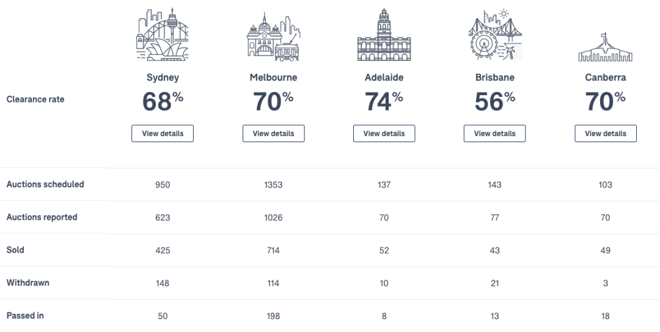Click the Brisbane city name heading
The image size is (660, 332).
[x=494, y=78]
